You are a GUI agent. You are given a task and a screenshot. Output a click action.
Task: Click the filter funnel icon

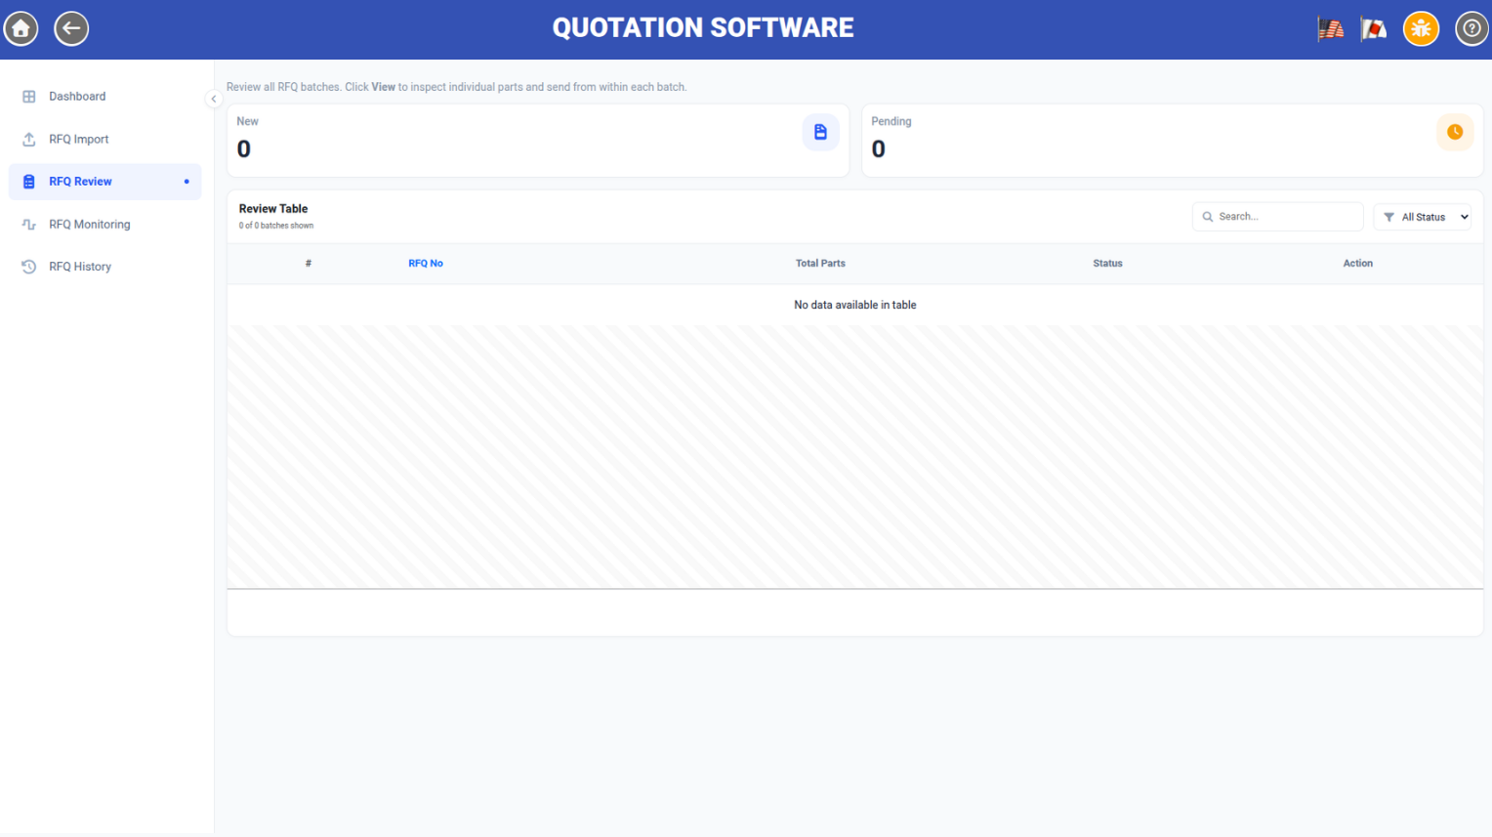(x=1388, y=217)
